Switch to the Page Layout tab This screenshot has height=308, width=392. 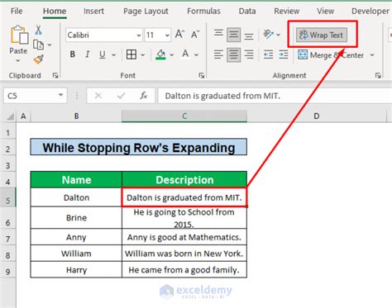point(146,12)
